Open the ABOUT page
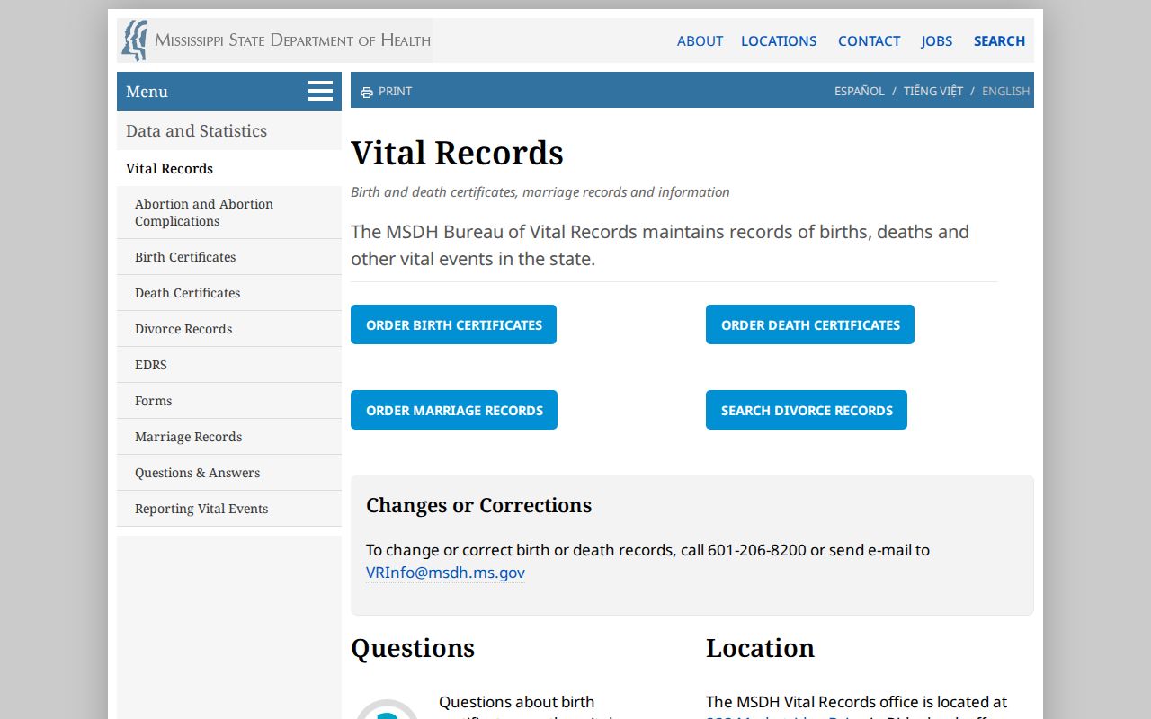1151x719 pixels. [x=700, y=40]
